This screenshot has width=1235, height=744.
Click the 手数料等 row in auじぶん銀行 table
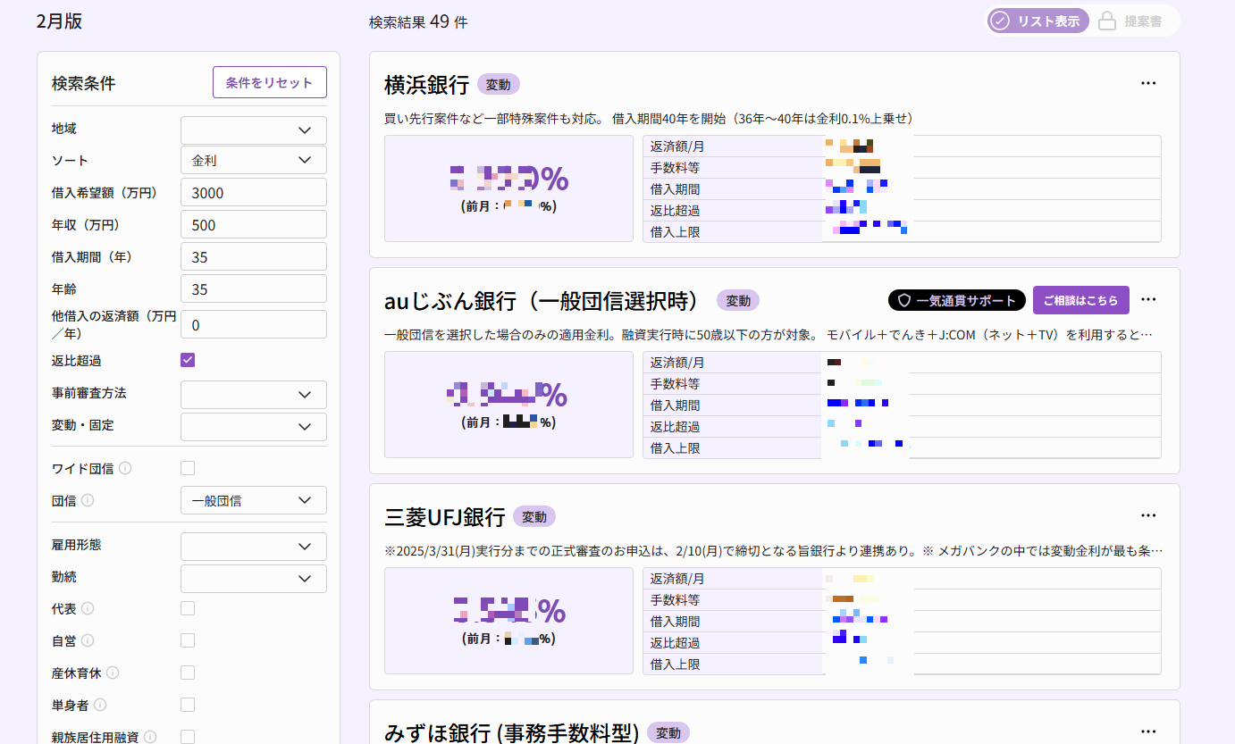coord(902,384)
